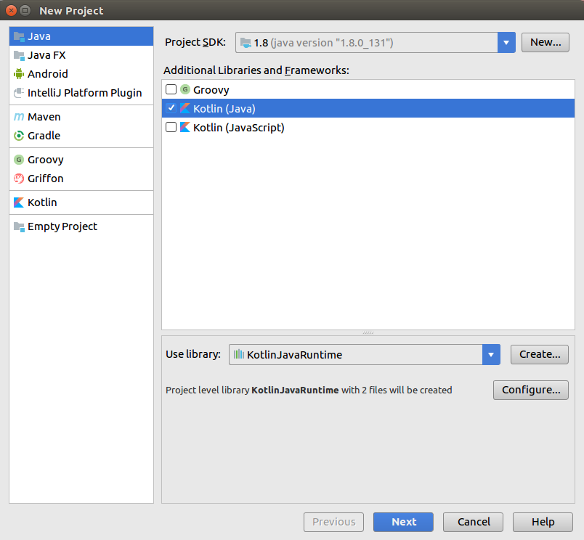Click the Kotlin (Java) framework icon

[x=185, y=108]
